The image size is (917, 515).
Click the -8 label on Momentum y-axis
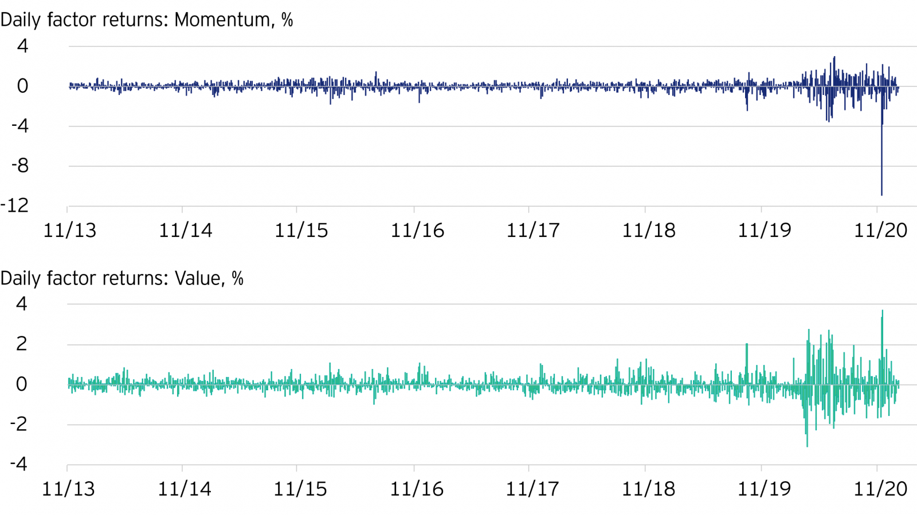[x=19, y=166]
